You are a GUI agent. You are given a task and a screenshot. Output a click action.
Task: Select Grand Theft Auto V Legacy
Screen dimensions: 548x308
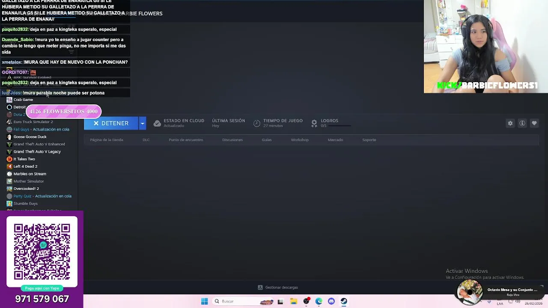[x=37, y=151]
